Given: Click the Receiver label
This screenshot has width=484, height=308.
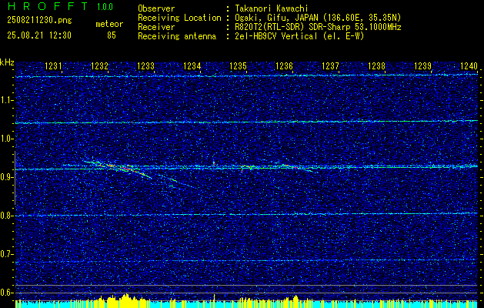Looking at the screenshot, I should coord(156,27).
